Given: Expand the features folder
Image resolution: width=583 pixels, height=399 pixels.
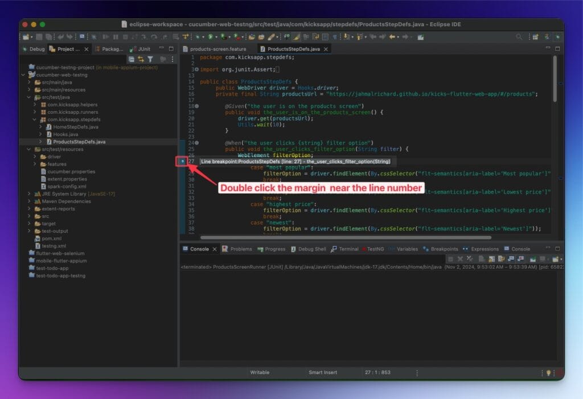Looking at the screenshot, I should [x=35, y=164].
